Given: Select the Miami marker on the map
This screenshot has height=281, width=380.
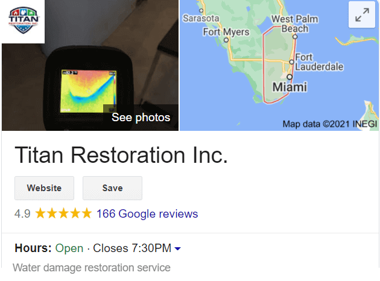Looking at the screenshot, I should pos(290,77).
